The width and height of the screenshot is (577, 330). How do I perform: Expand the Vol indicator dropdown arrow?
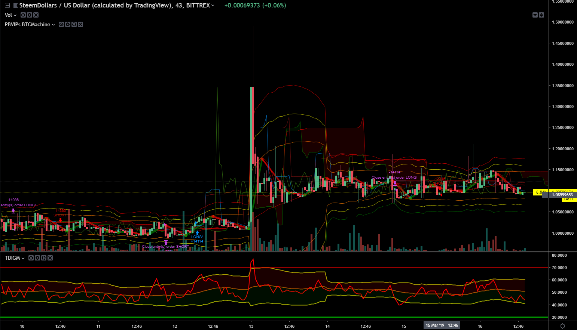point(15,15)
